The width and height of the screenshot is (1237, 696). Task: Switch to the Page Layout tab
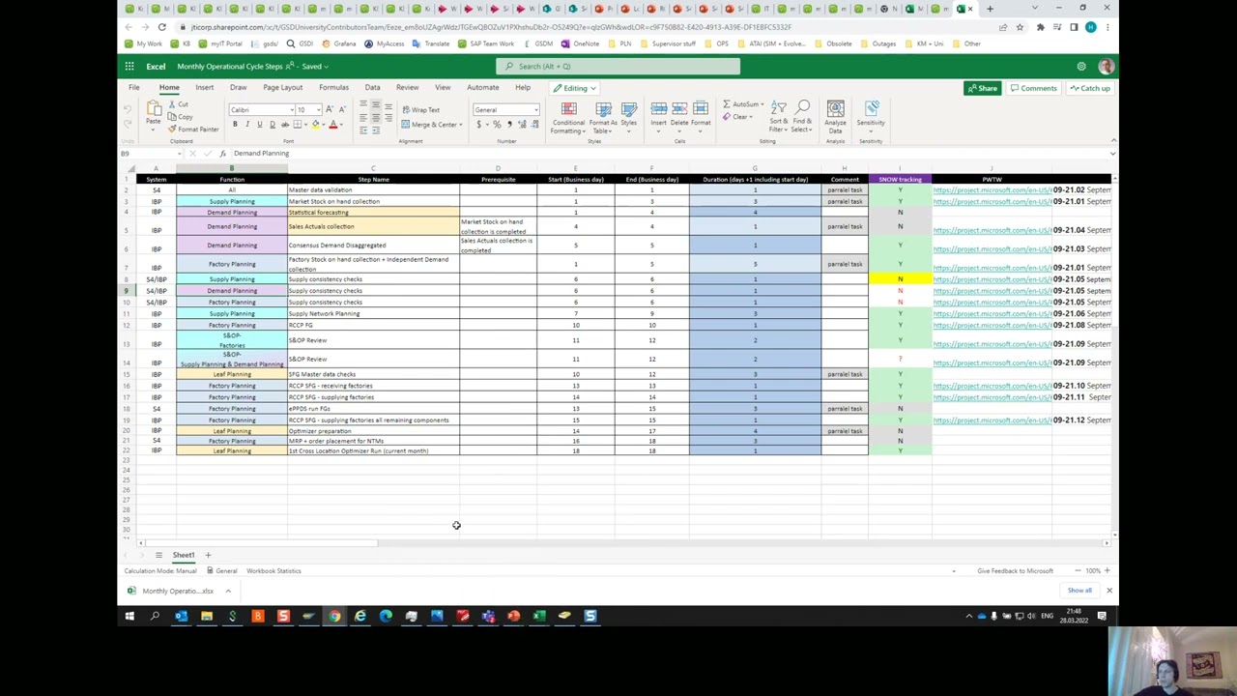point(283,88)
